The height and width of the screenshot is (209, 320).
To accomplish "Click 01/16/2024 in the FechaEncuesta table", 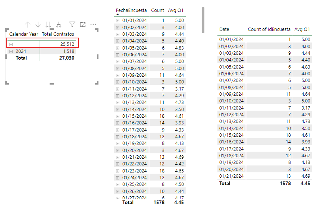I will (x=135, y=123).
